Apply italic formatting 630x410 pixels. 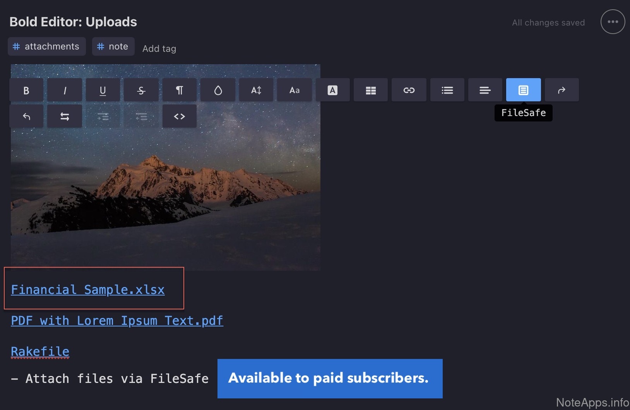(65, 90)
